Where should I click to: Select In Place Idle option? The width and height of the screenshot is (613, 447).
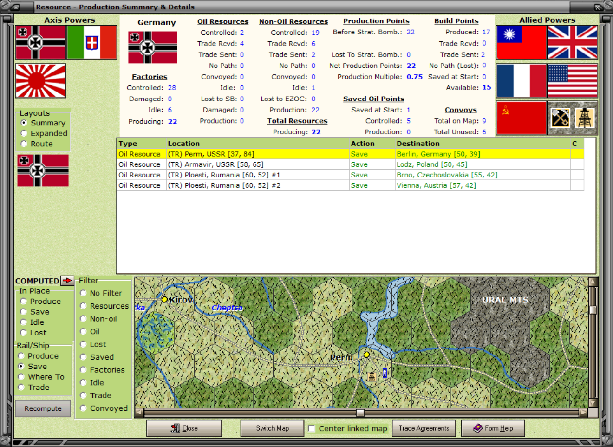point(32,322)
